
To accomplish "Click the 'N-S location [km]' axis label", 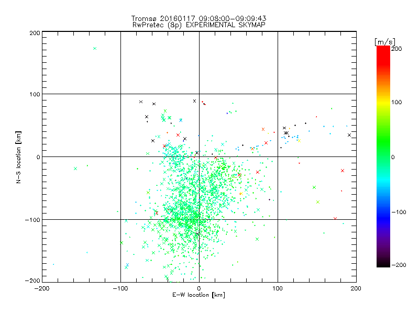I will tap(18, 158).
